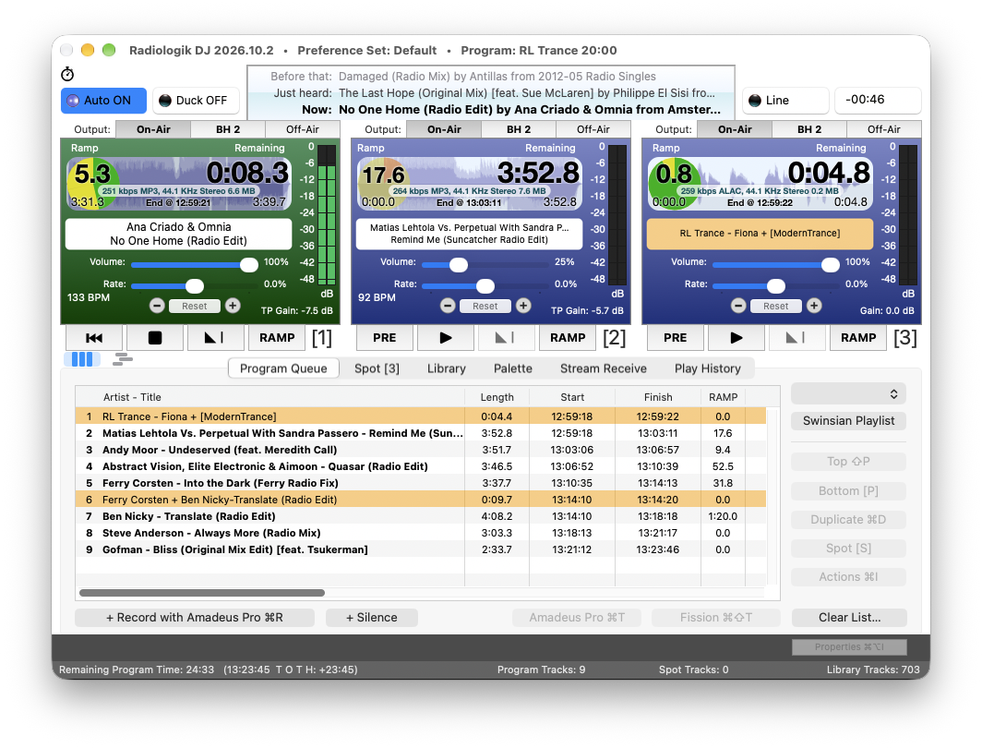The height and width of the screenshot is (748, 982).
Task: Stop playback on player 1
Action: pyautogui.click(x=155, y=338)
